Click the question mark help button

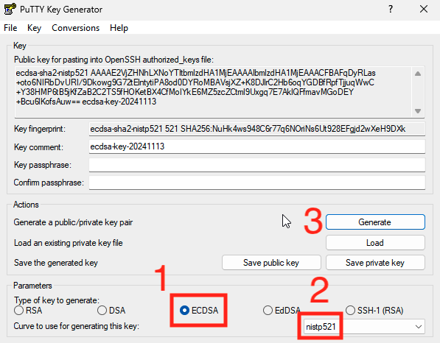coord(391,10)
